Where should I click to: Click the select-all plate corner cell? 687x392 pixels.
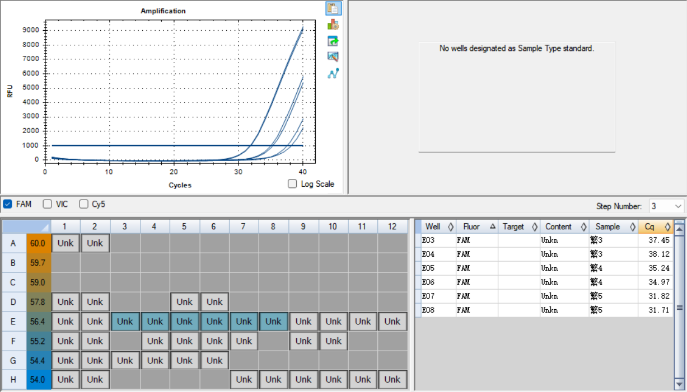27,226
